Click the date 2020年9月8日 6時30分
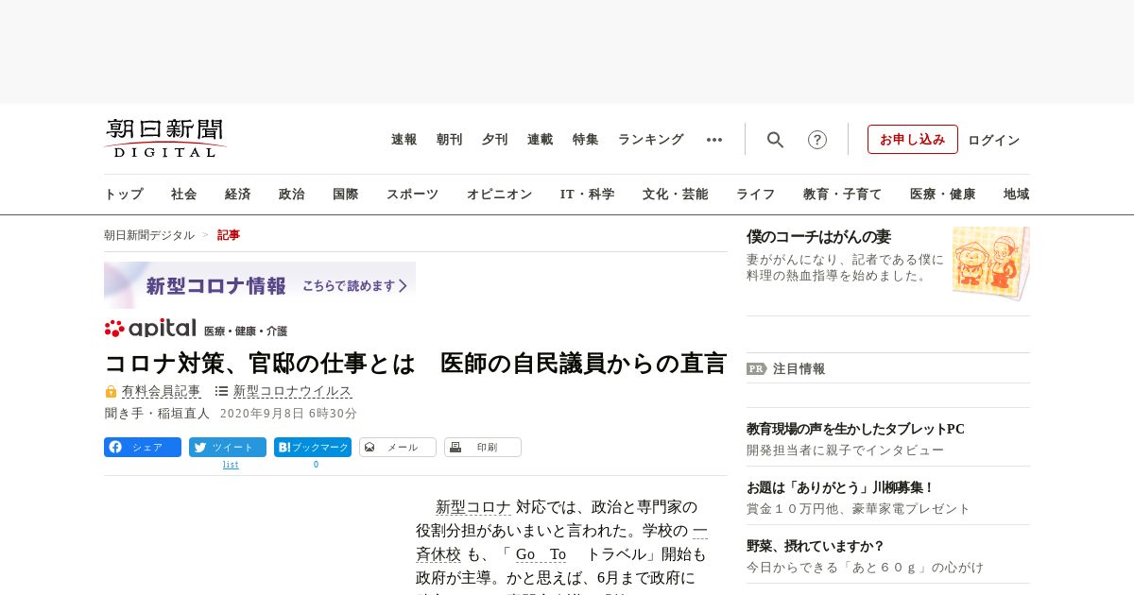The width and height of the screenshot is (1134, 595). (288, 414)
